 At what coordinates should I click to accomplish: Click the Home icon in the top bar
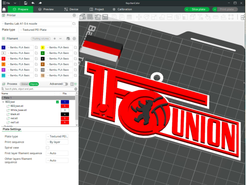[4, 9]
